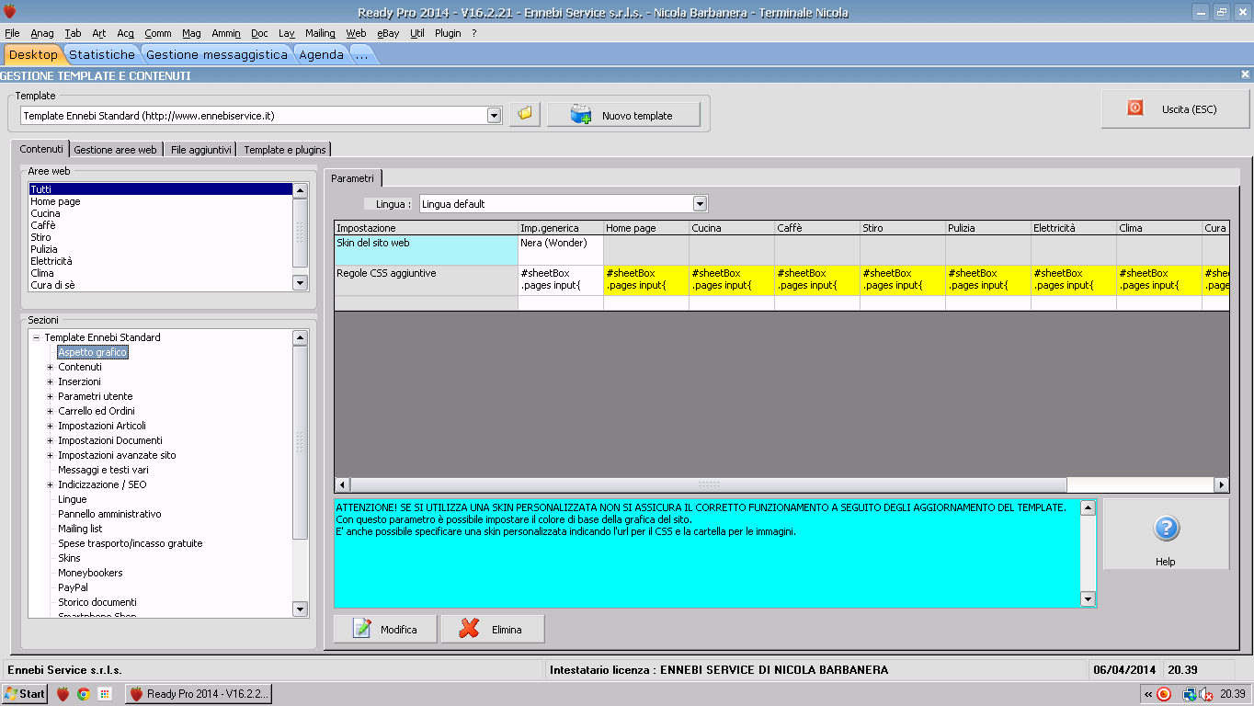
Task: Click the Uscita (ESC) exit button
Action: click(1175, 109)
